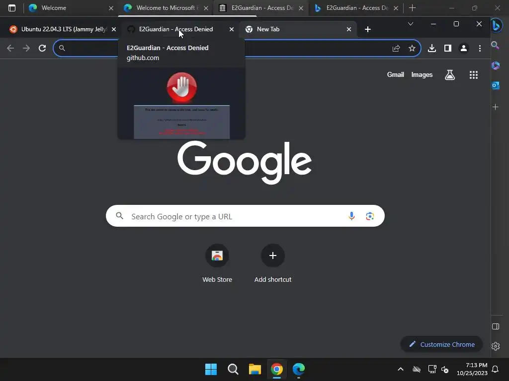The height and width of the screenshot is (381, 509).
Task: Click the Search Google or type a URL box
Action: coord(245,216)
